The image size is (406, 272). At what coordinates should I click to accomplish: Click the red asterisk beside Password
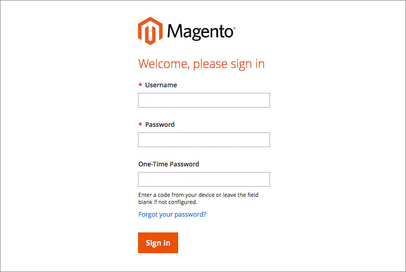(140, 124)
